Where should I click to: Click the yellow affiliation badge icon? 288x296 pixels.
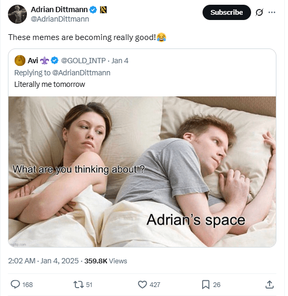[x=103, y=9]
